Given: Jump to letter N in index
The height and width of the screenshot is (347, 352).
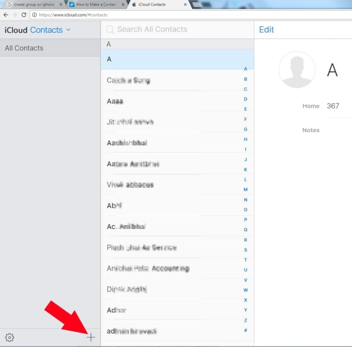Looking at the screenshot, I should click(246, 199).
